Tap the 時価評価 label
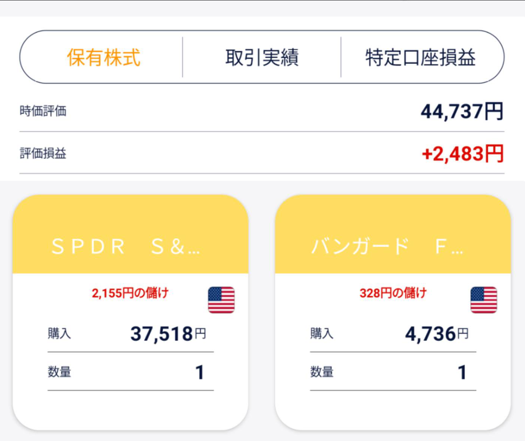 (x=43, y=111)
